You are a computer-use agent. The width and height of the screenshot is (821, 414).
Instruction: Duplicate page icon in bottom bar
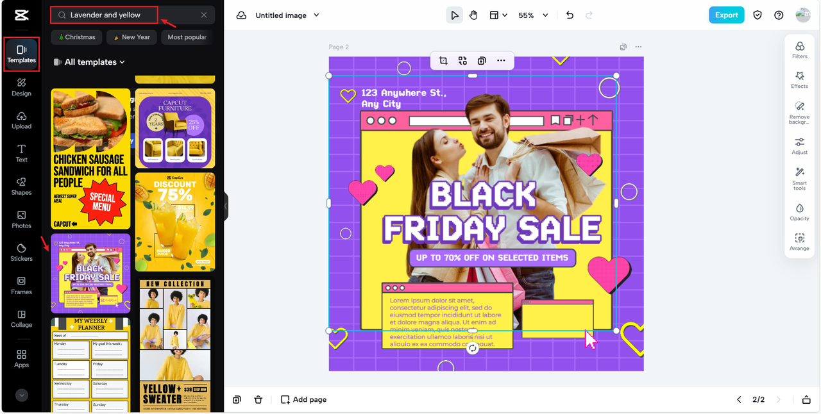coord(237,399)
